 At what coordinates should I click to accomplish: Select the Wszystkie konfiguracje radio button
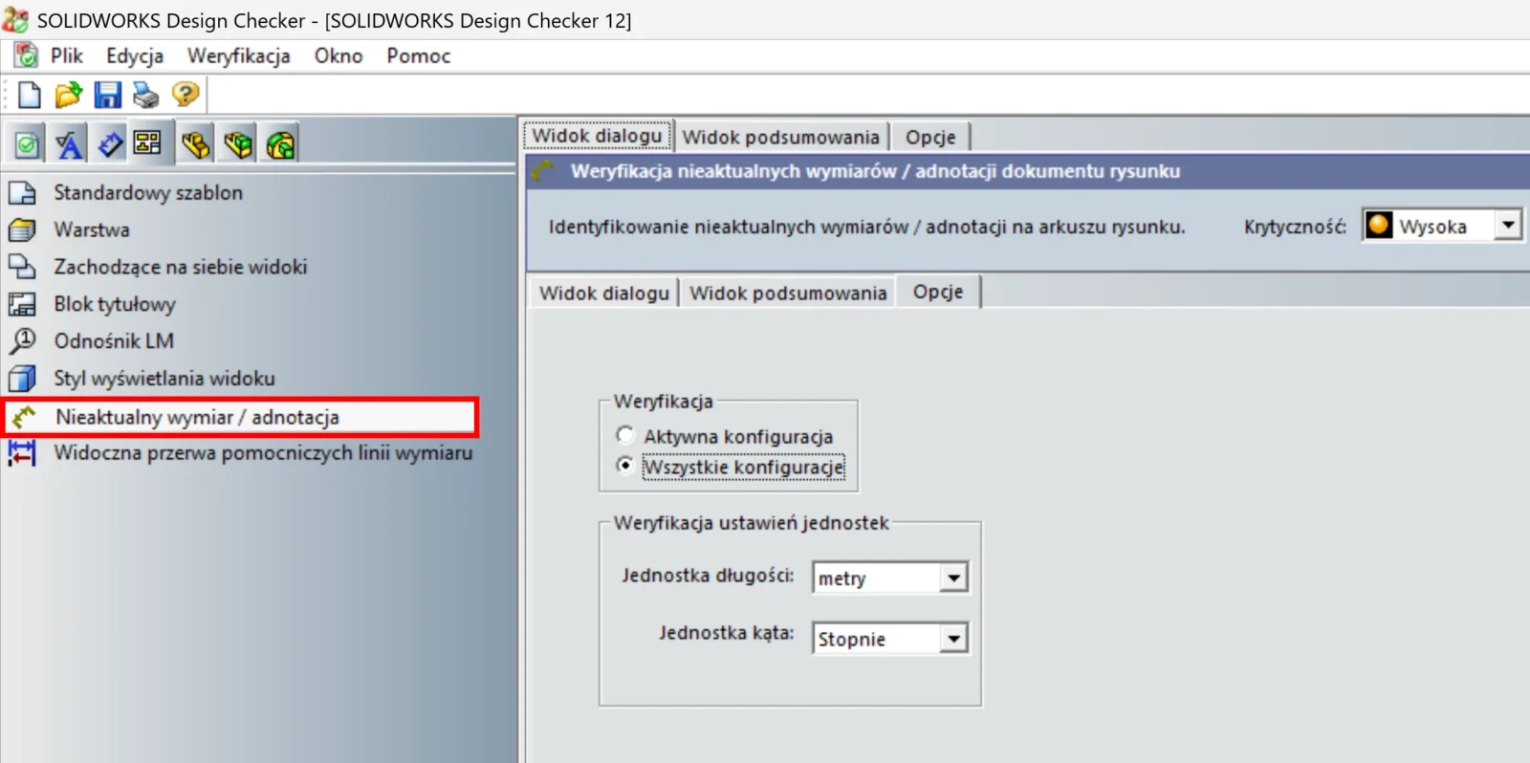(x=624, y=466)
